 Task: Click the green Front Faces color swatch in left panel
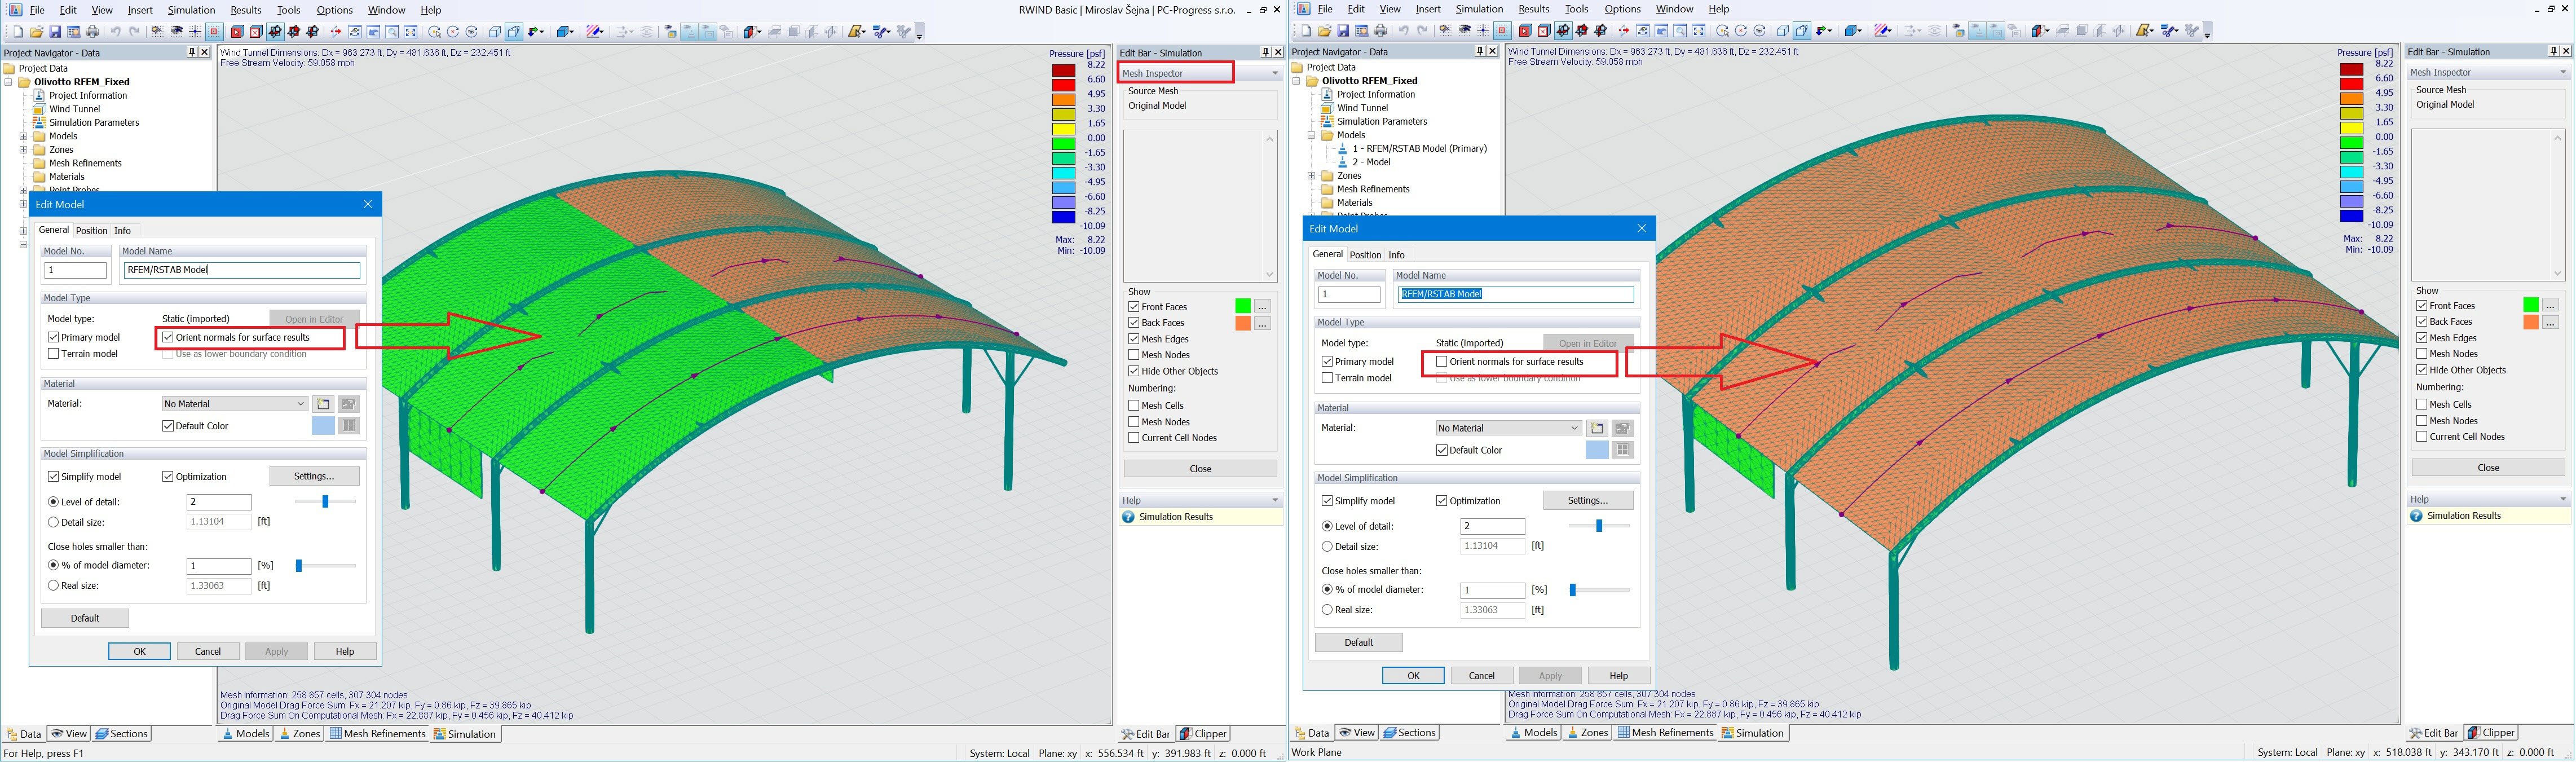(x=1242, y=306)
